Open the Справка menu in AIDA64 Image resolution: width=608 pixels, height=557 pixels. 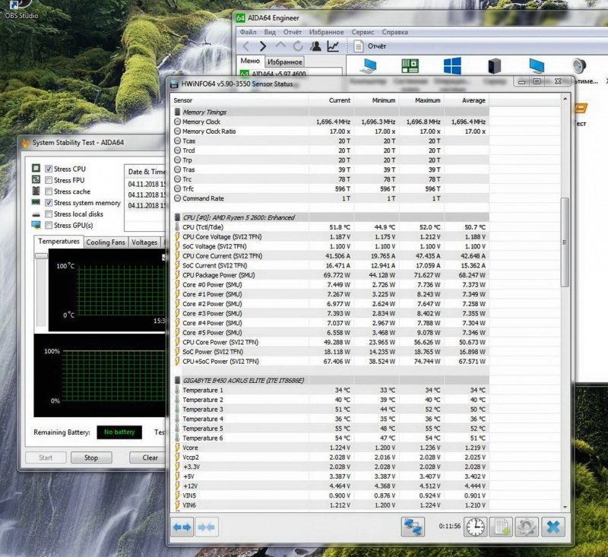point(394,32)
